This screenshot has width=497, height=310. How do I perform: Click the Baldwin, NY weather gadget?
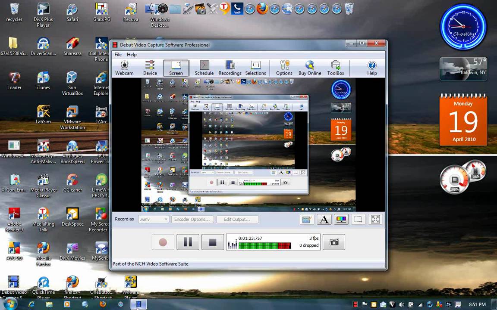pyautogui.click(x=463, y=68)
